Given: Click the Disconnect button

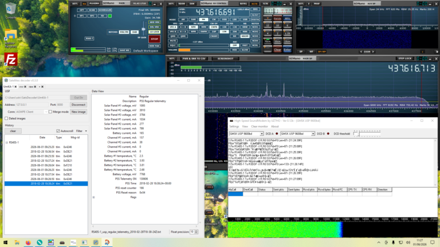Looking at the screenshot, I should coord(78,105).
